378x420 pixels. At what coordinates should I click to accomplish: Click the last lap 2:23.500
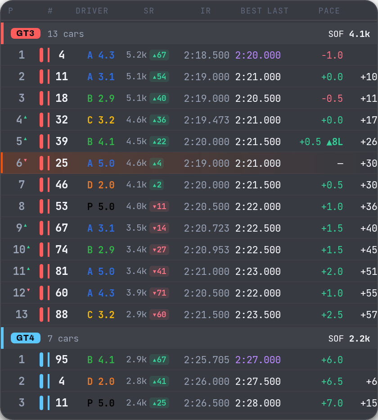[258, 315]
